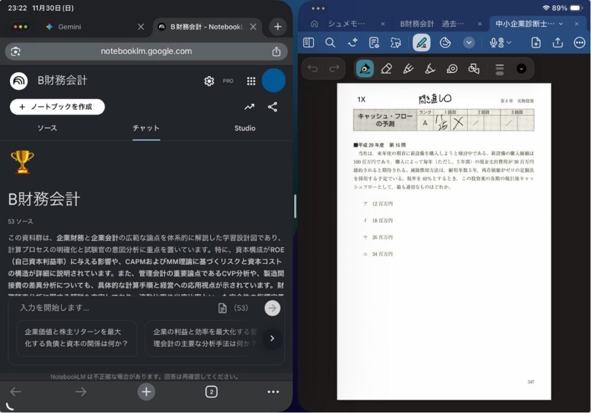The height and width of the screenshot is (413, 591).
Task: Switch to the Studio tab
Action: [x=245, y=128]
